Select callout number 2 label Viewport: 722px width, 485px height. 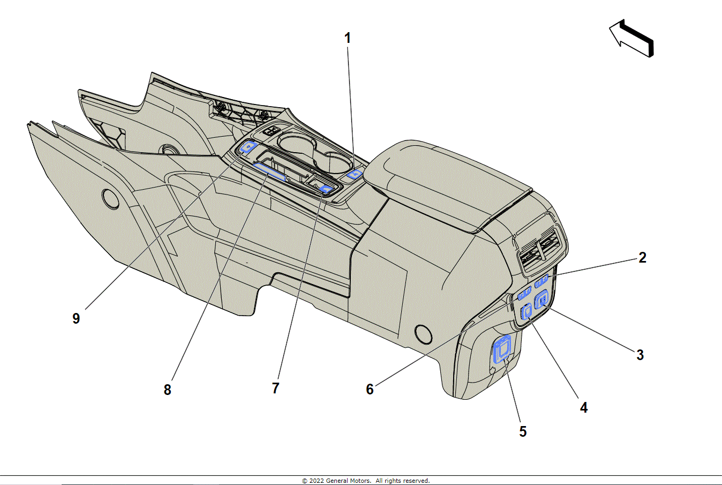click(642, 258)
